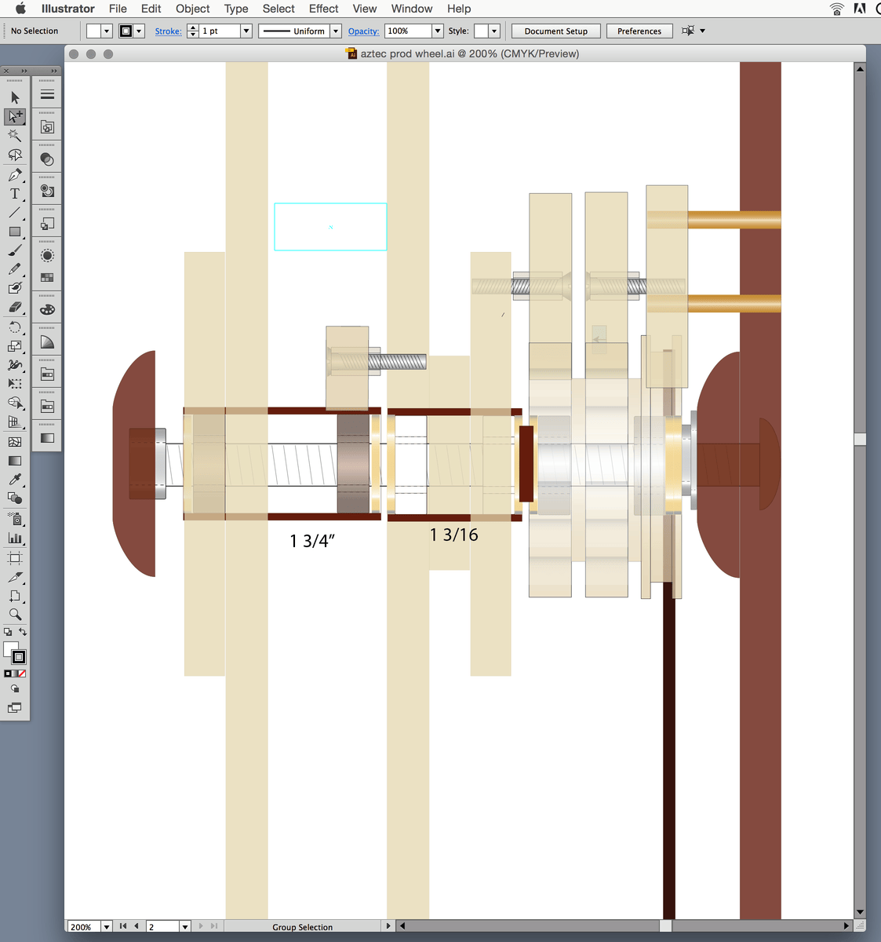
Task: Open the stroke width profile dropdown
Action: (335, 31)
